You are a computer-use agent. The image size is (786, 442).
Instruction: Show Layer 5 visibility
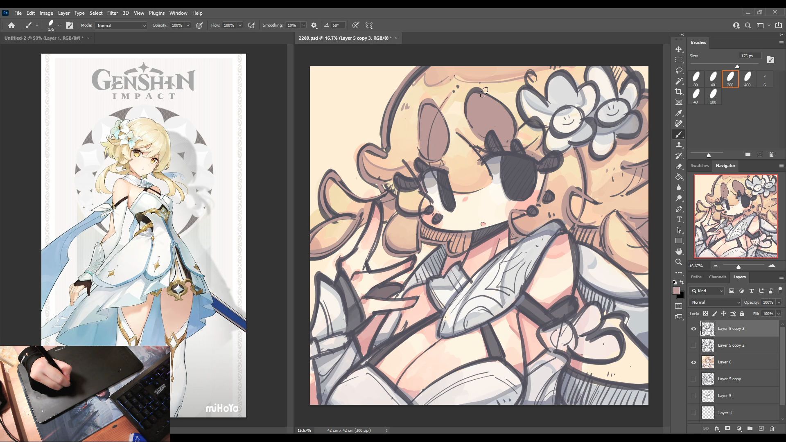coord(693,396)
